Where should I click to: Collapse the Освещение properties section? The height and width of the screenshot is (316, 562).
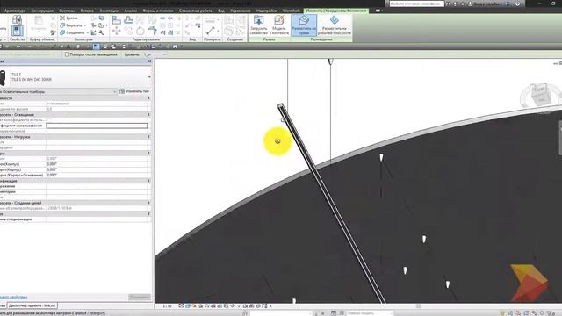[148, 115]
